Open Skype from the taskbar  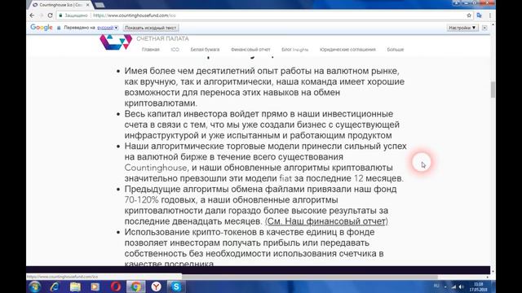(x=176, y=286)
